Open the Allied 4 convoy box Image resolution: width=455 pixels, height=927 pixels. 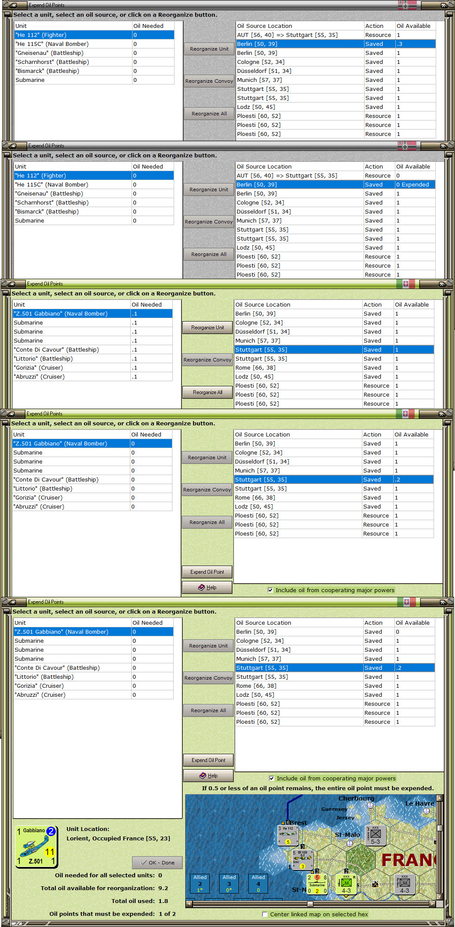point(258,883)
